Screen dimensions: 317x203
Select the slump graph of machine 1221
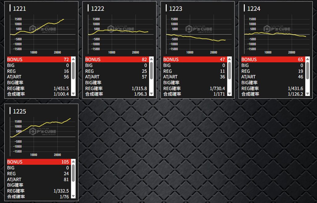(43, 34)
